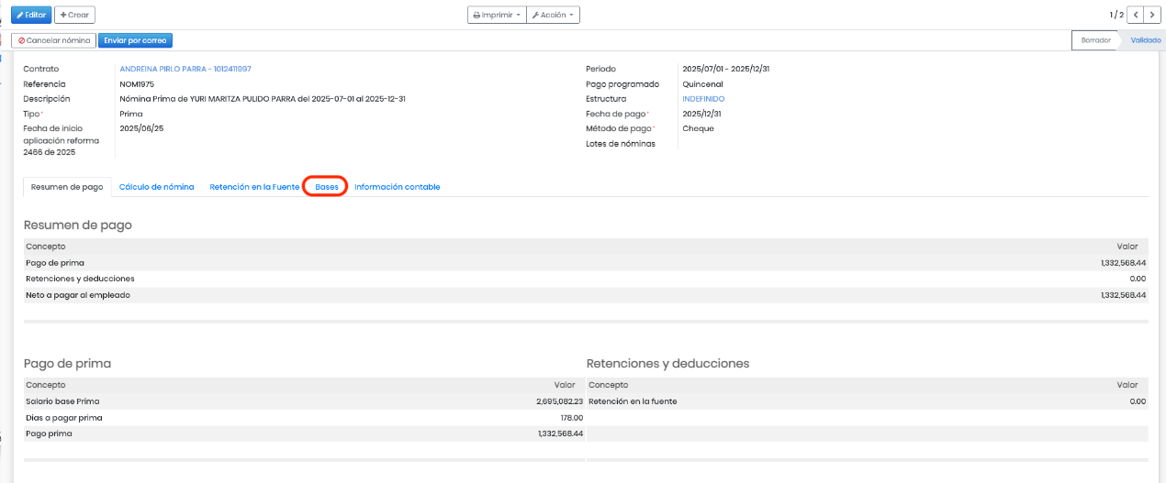Switch to Resumen de pago tab

[x=67, y=187]
